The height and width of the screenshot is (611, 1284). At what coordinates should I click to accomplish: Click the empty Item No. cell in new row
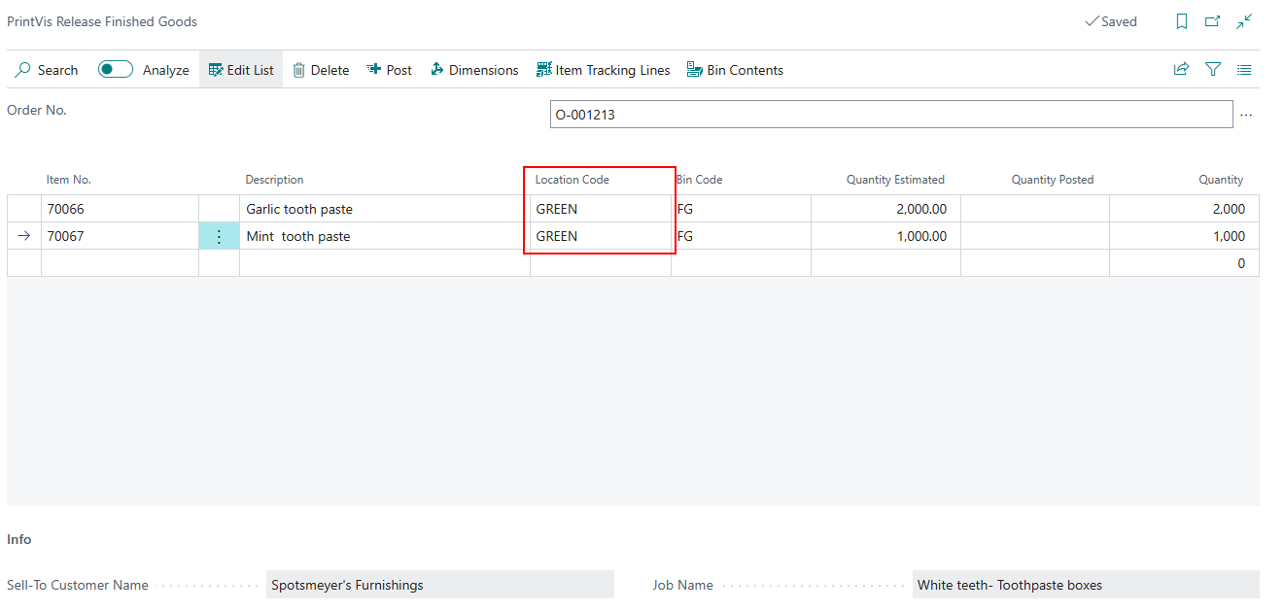[120, 263]
